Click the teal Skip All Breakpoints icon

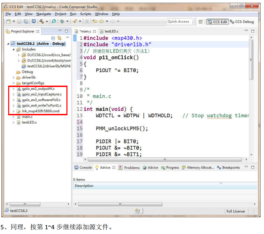pyautogui.click(x=54, y=21)
